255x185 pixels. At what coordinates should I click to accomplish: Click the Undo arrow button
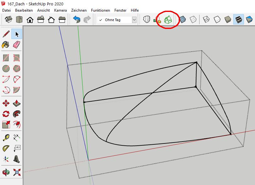click(x=77, y=20)
